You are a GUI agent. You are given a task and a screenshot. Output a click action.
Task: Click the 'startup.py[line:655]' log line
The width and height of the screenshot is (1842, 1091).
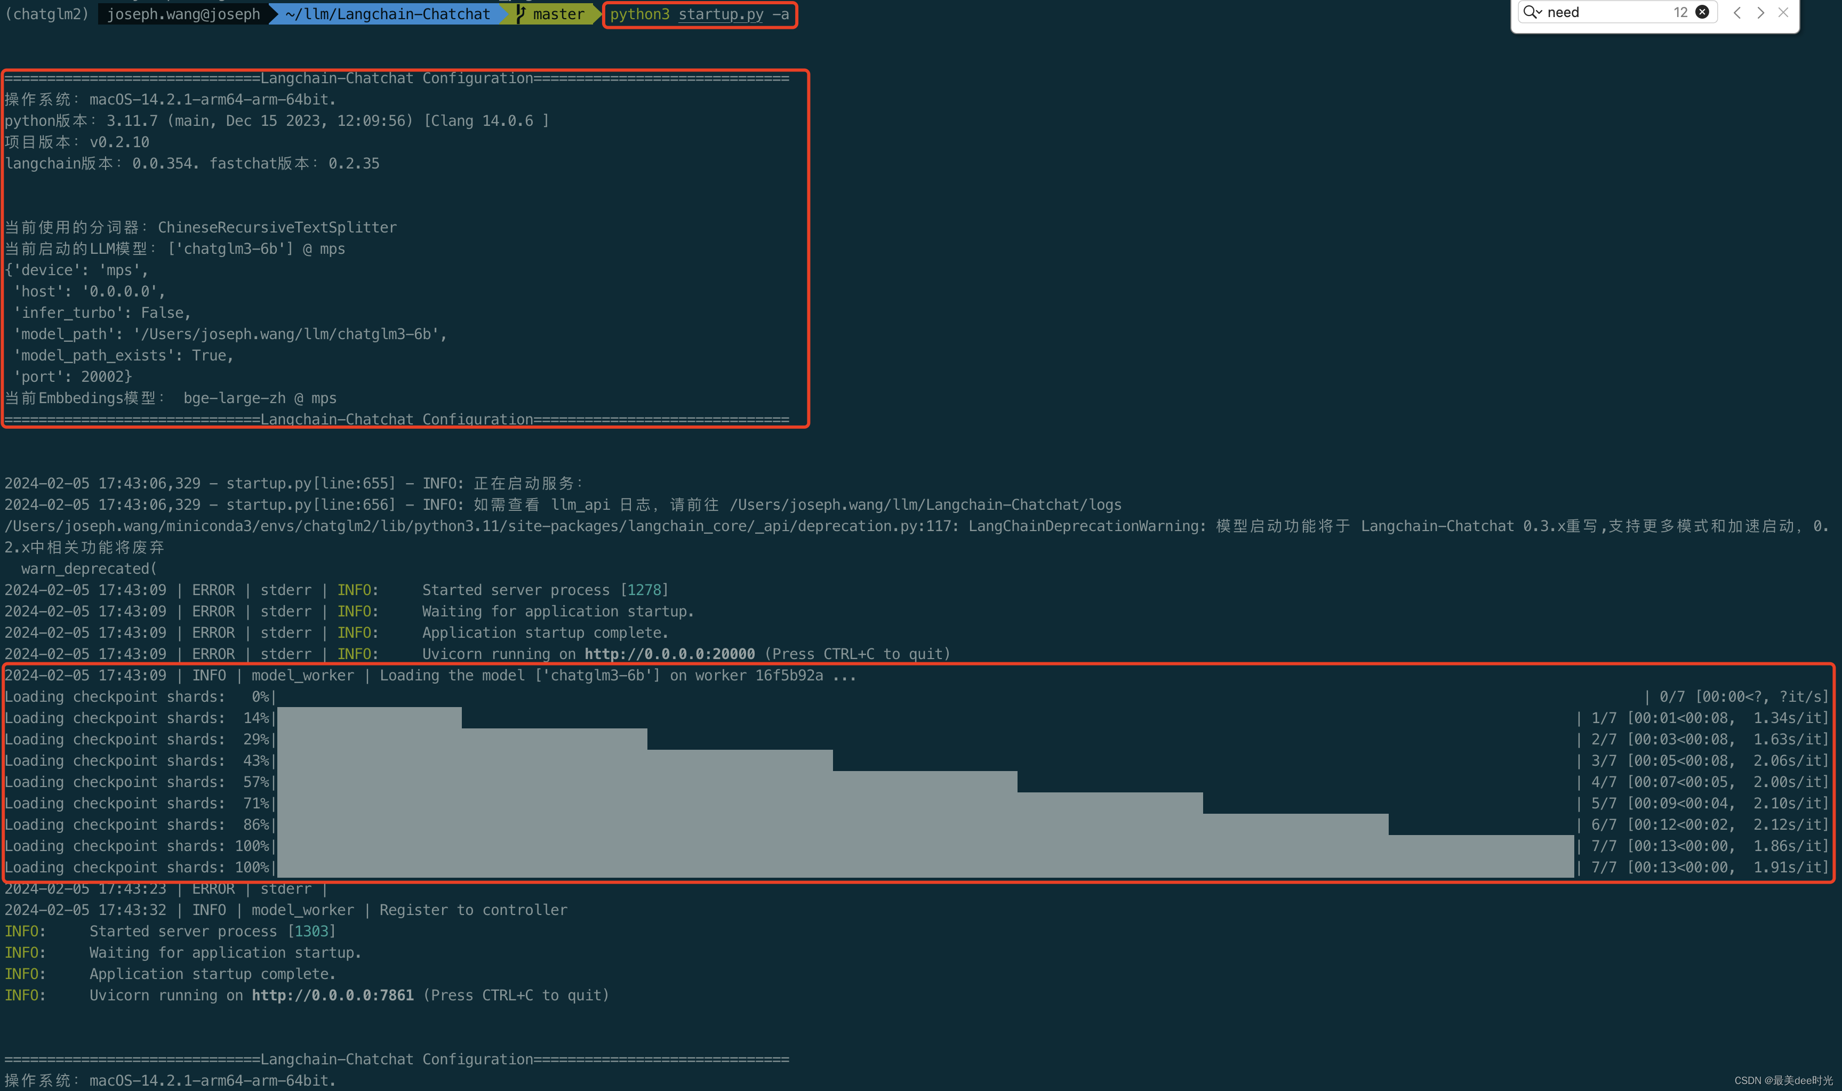point(295,483)
